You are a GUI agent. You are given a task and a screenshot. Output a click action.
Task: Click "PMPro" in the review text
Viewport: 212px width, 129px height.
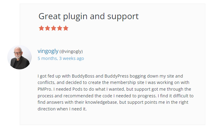click(x=44, y=89)
